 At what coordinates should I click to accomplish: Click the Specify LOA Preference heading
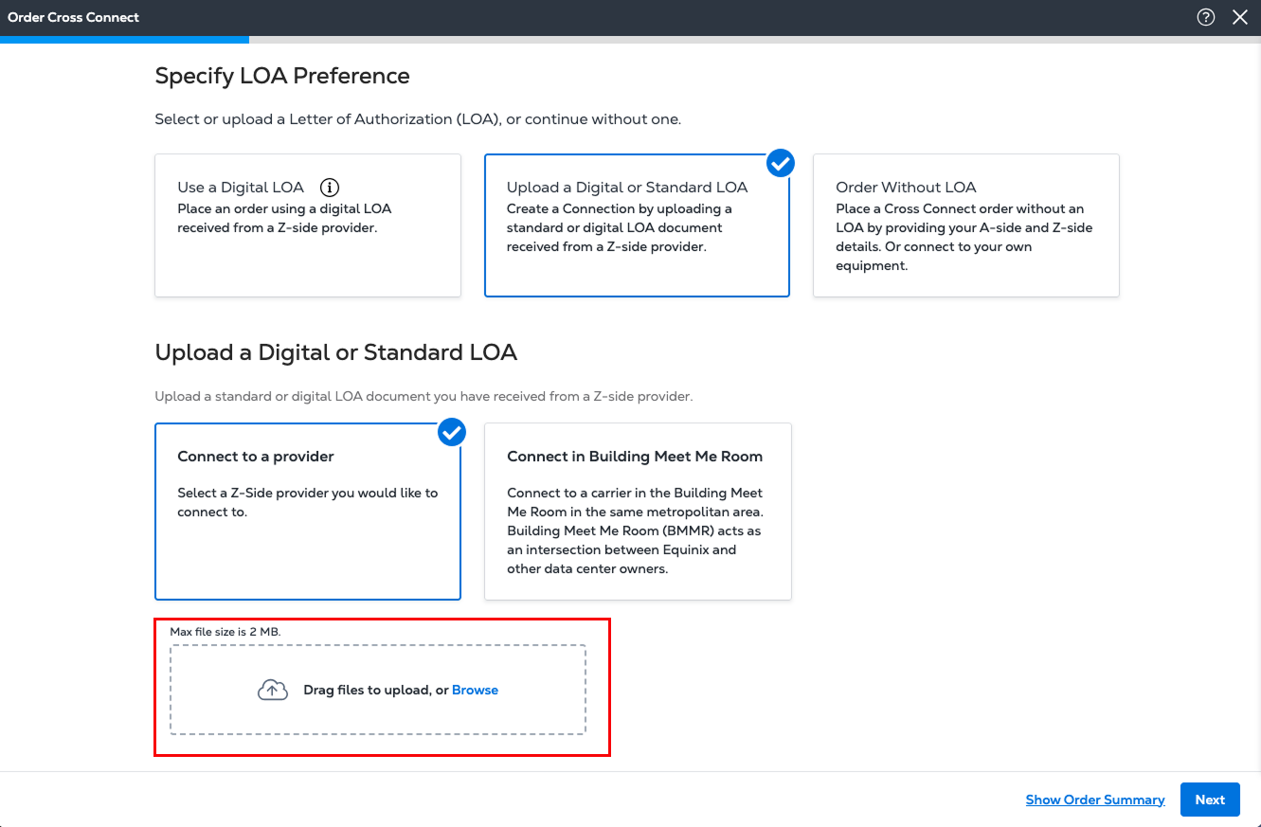pos(282,76)
